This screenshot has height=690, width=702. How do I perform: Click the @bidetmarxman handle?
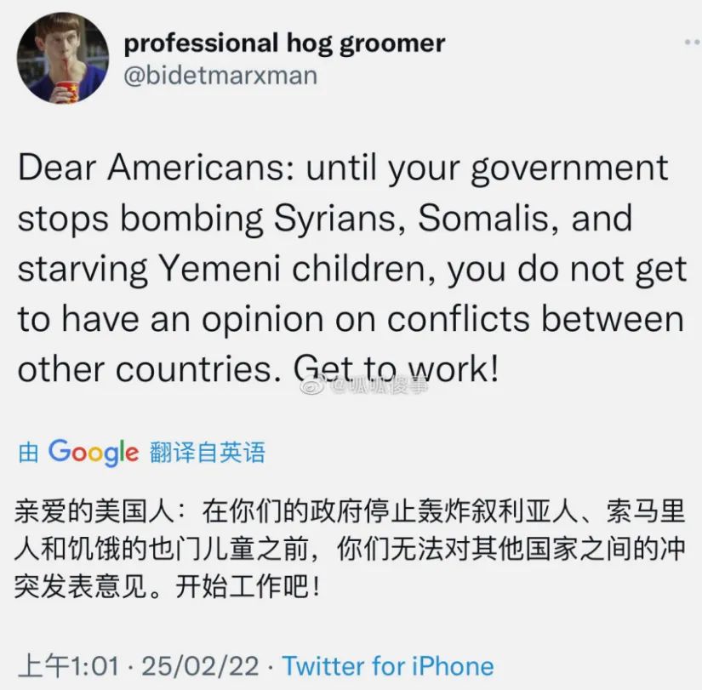pyautogui.click(x=220, y=75)
